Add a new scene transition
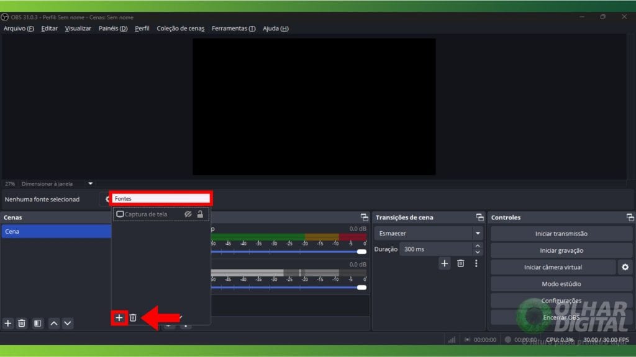Screen dimensions: 636x357 click(445, 263)
